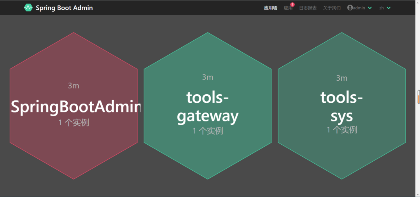Click the admin username label
The width and height of the screenshot is (420, 197).
[359, 8]
